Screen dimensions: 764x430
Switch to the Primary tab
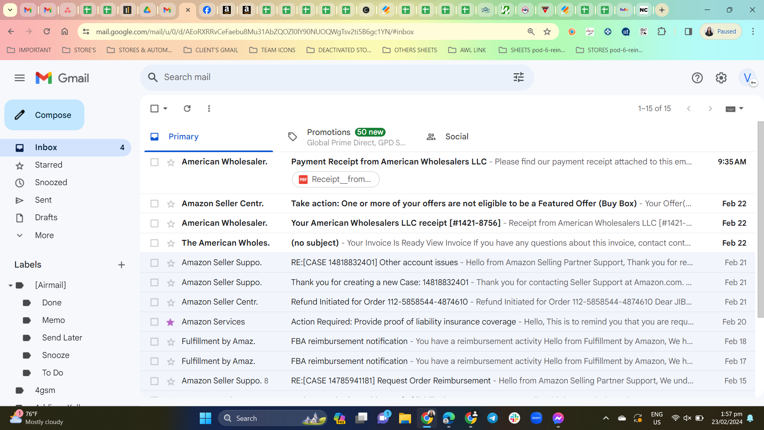[x=209, y=137]
